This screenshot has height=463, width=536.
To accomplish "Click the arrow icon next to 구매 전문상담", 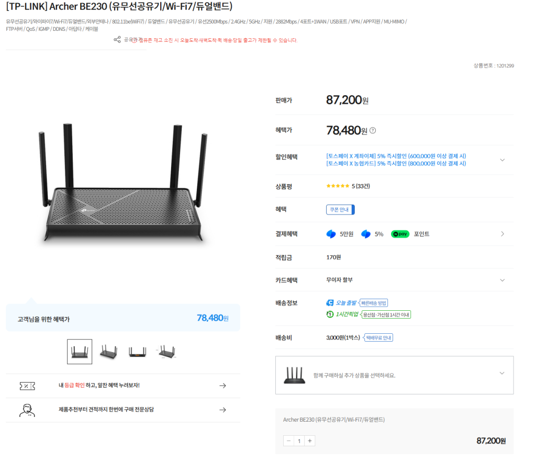I will tap(222, 410).
